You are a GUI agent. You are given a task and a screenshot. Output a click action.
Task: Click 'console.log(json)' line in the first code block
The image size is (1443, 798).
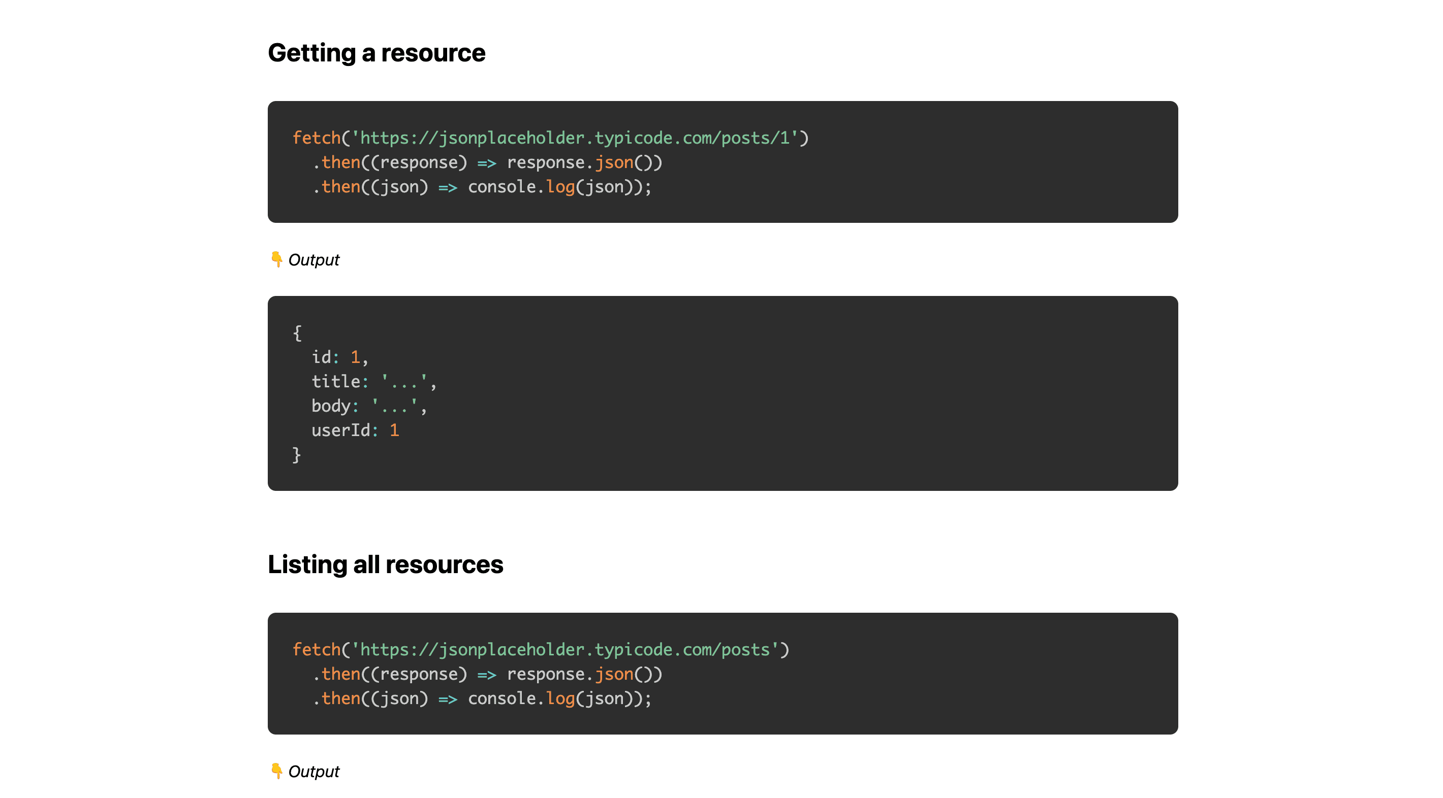point(482,186)
